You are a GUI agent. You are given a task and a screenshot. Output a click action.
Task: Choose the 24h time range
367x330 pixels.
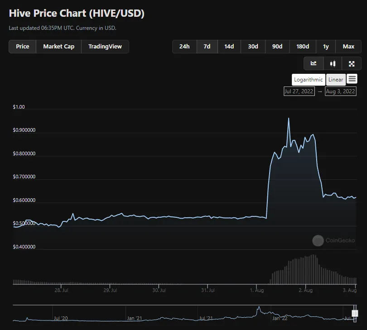pos(184,47)
